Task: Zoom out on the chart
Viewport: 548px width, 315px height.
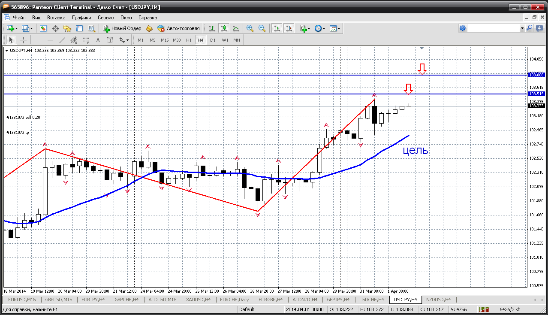Action: [x=262, y=28]
